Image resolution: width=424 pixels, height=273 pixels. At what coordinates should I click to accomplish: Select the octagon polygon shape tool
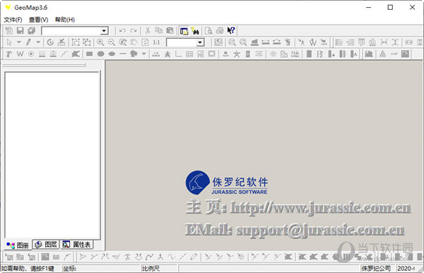100,54
